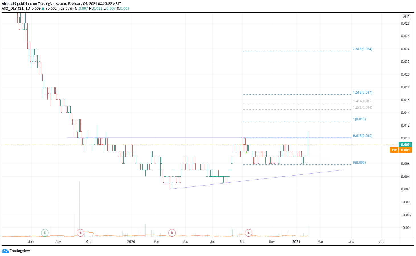
Task: Select the 1.618(0.017) Fibonacci label
Action: pos(362,92)
